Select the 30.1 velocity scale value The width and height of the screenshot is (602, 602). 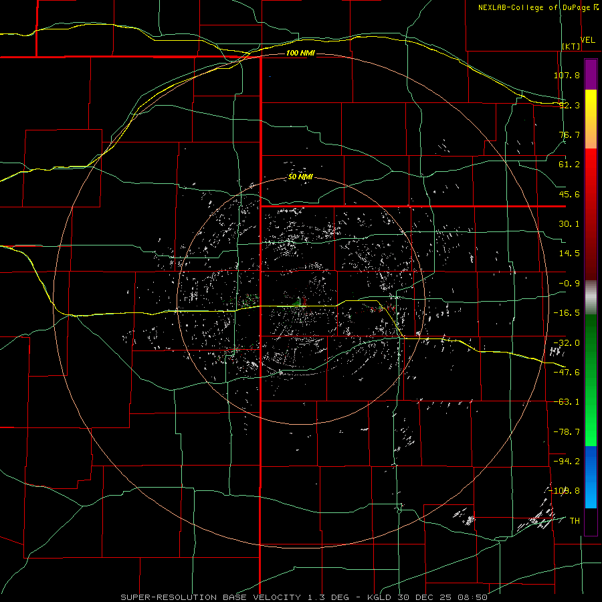(x=569, y=224)
